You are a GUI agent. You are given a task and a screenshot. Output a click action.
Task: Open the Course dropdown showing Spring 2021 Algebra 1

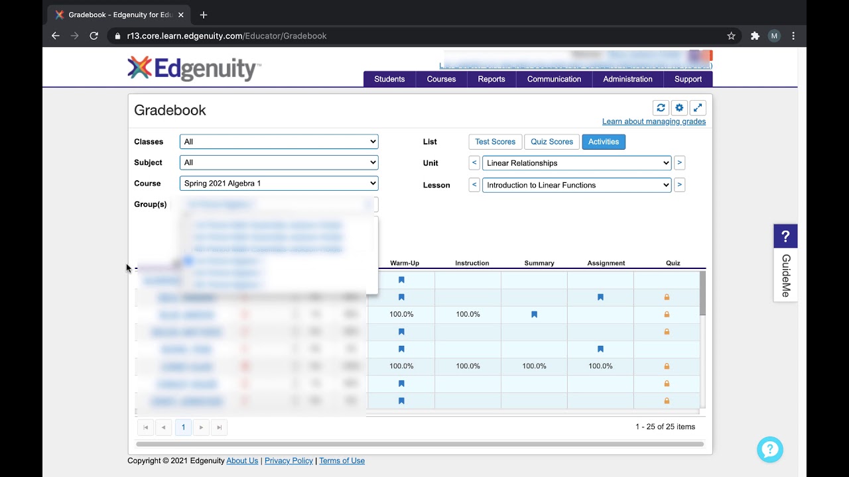pyautogui.click(x=279, y=184)
